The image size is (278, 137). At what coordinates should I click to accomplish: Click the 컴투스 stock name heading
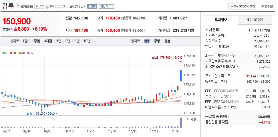(x=11, y=6)
